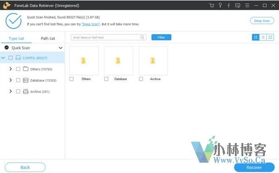Viewport: 279px width, 173px height.
Task: Tick the checkbox under Database thumbnail
Action: click(x=106, y=79)
